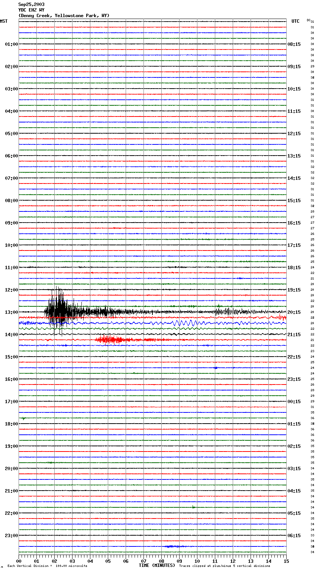The image size is (316, 571).
Task: Click the 00:15 UTC time label
Action: click(x=294, y=402)
